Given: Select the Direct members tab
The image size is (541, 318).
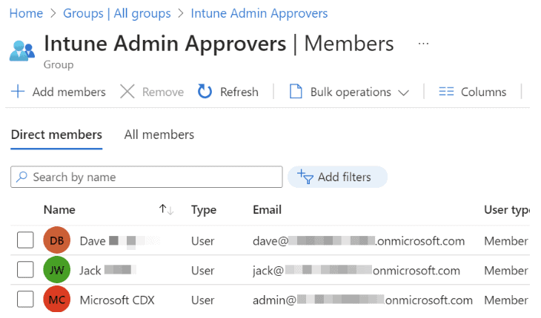Looking at the screenshot, I should pyautogui.click(x=56, y=135).
